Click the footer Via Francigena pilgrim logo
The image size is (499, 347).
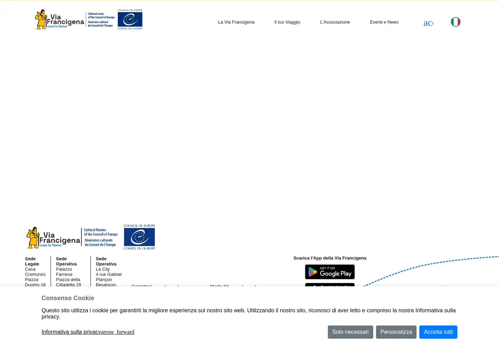coord(53,238)
